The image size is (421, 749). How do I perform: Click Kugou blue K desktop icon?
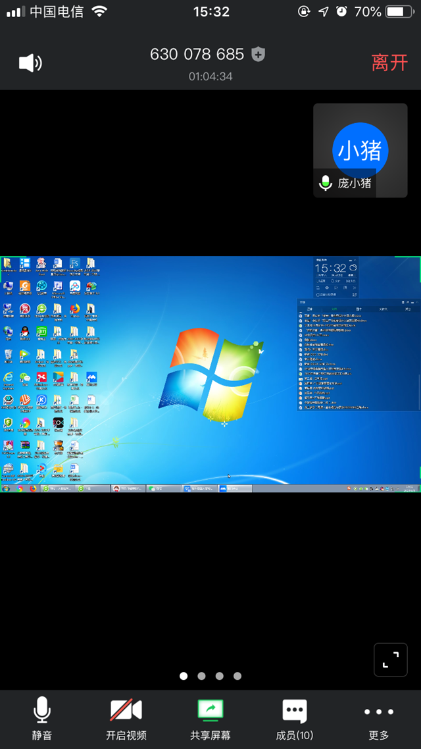click(x=41, y=400)
